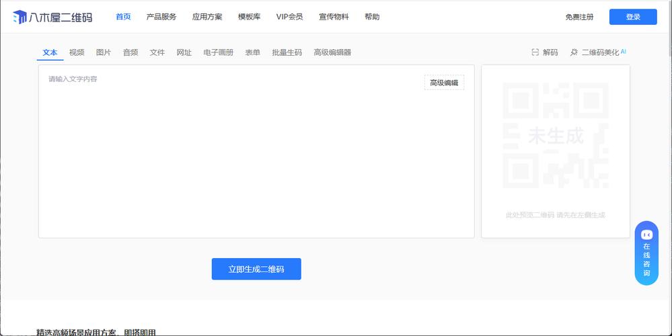Switch to the 批量生码 tab

click(287, 52)
